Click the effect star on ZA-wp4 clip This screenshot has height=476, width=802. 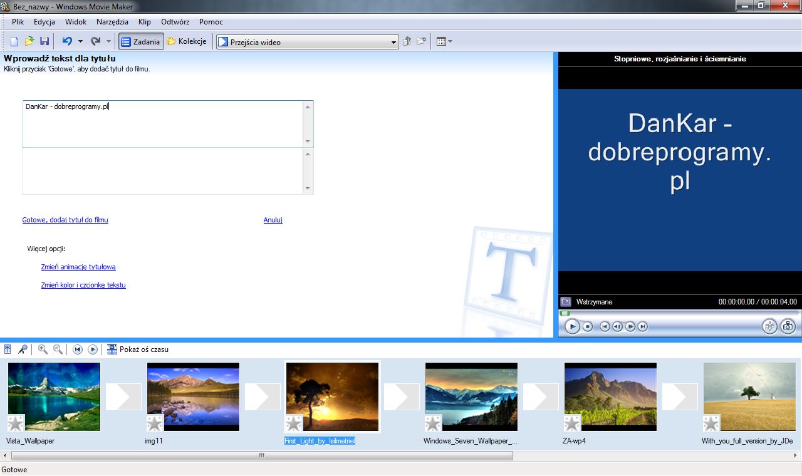(x=572, y=423)
